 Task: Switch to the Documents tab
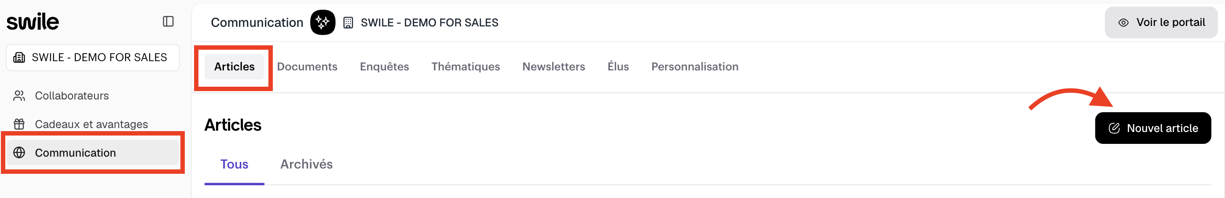[307, 66]
